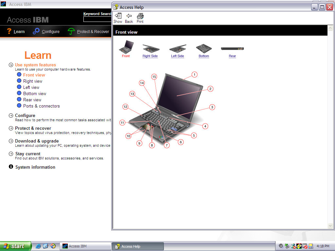Open the Learn tab with question mark

pos(16,31)
